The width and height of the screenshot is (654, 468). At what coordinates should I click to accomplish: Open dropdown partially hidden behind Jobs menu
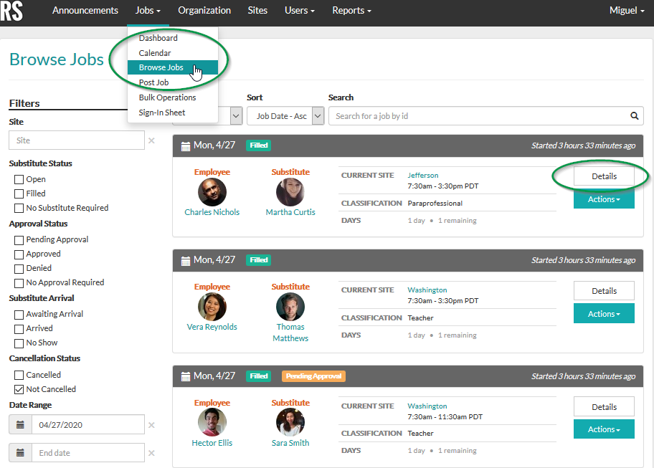pos(236,116)
